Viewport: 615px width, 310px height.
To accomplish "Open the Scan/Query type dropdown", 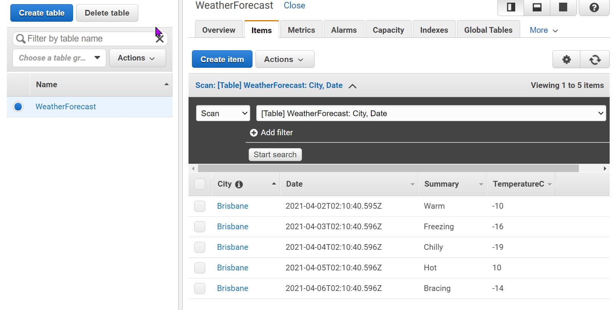I will pyautogui.click(x=223, y=113).
